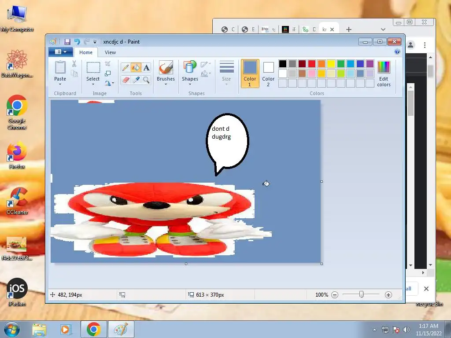The width and height of the screenshot is (451, 338).
Task: Open the Shape fill dropdown
Action: click(206, 74)
